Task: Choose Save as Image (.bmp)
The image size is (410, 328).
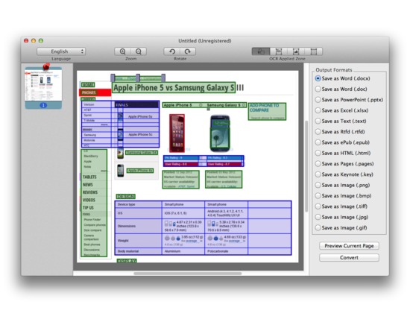Action: coord(344,196)
